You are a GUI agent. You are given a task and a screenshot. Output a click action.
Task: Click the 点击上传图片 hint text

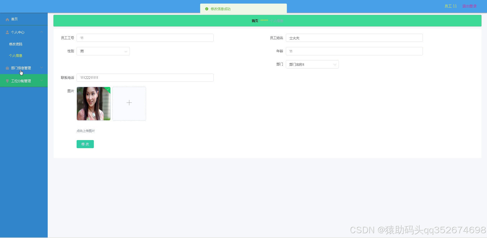click(86, 131)
